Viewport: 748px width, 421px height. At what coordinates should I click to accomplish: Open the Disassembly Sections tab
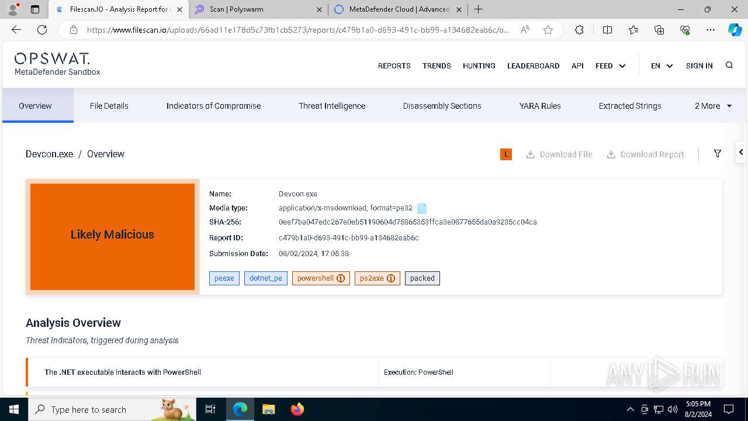[442, 106]
